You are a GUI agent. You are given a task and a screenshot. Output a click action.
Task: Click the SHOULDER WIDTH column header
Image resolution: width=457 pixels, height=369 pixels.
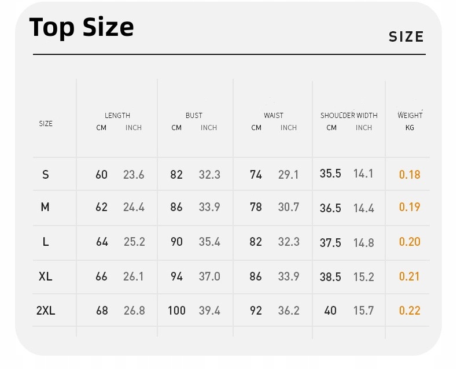(x=349, y=116)
